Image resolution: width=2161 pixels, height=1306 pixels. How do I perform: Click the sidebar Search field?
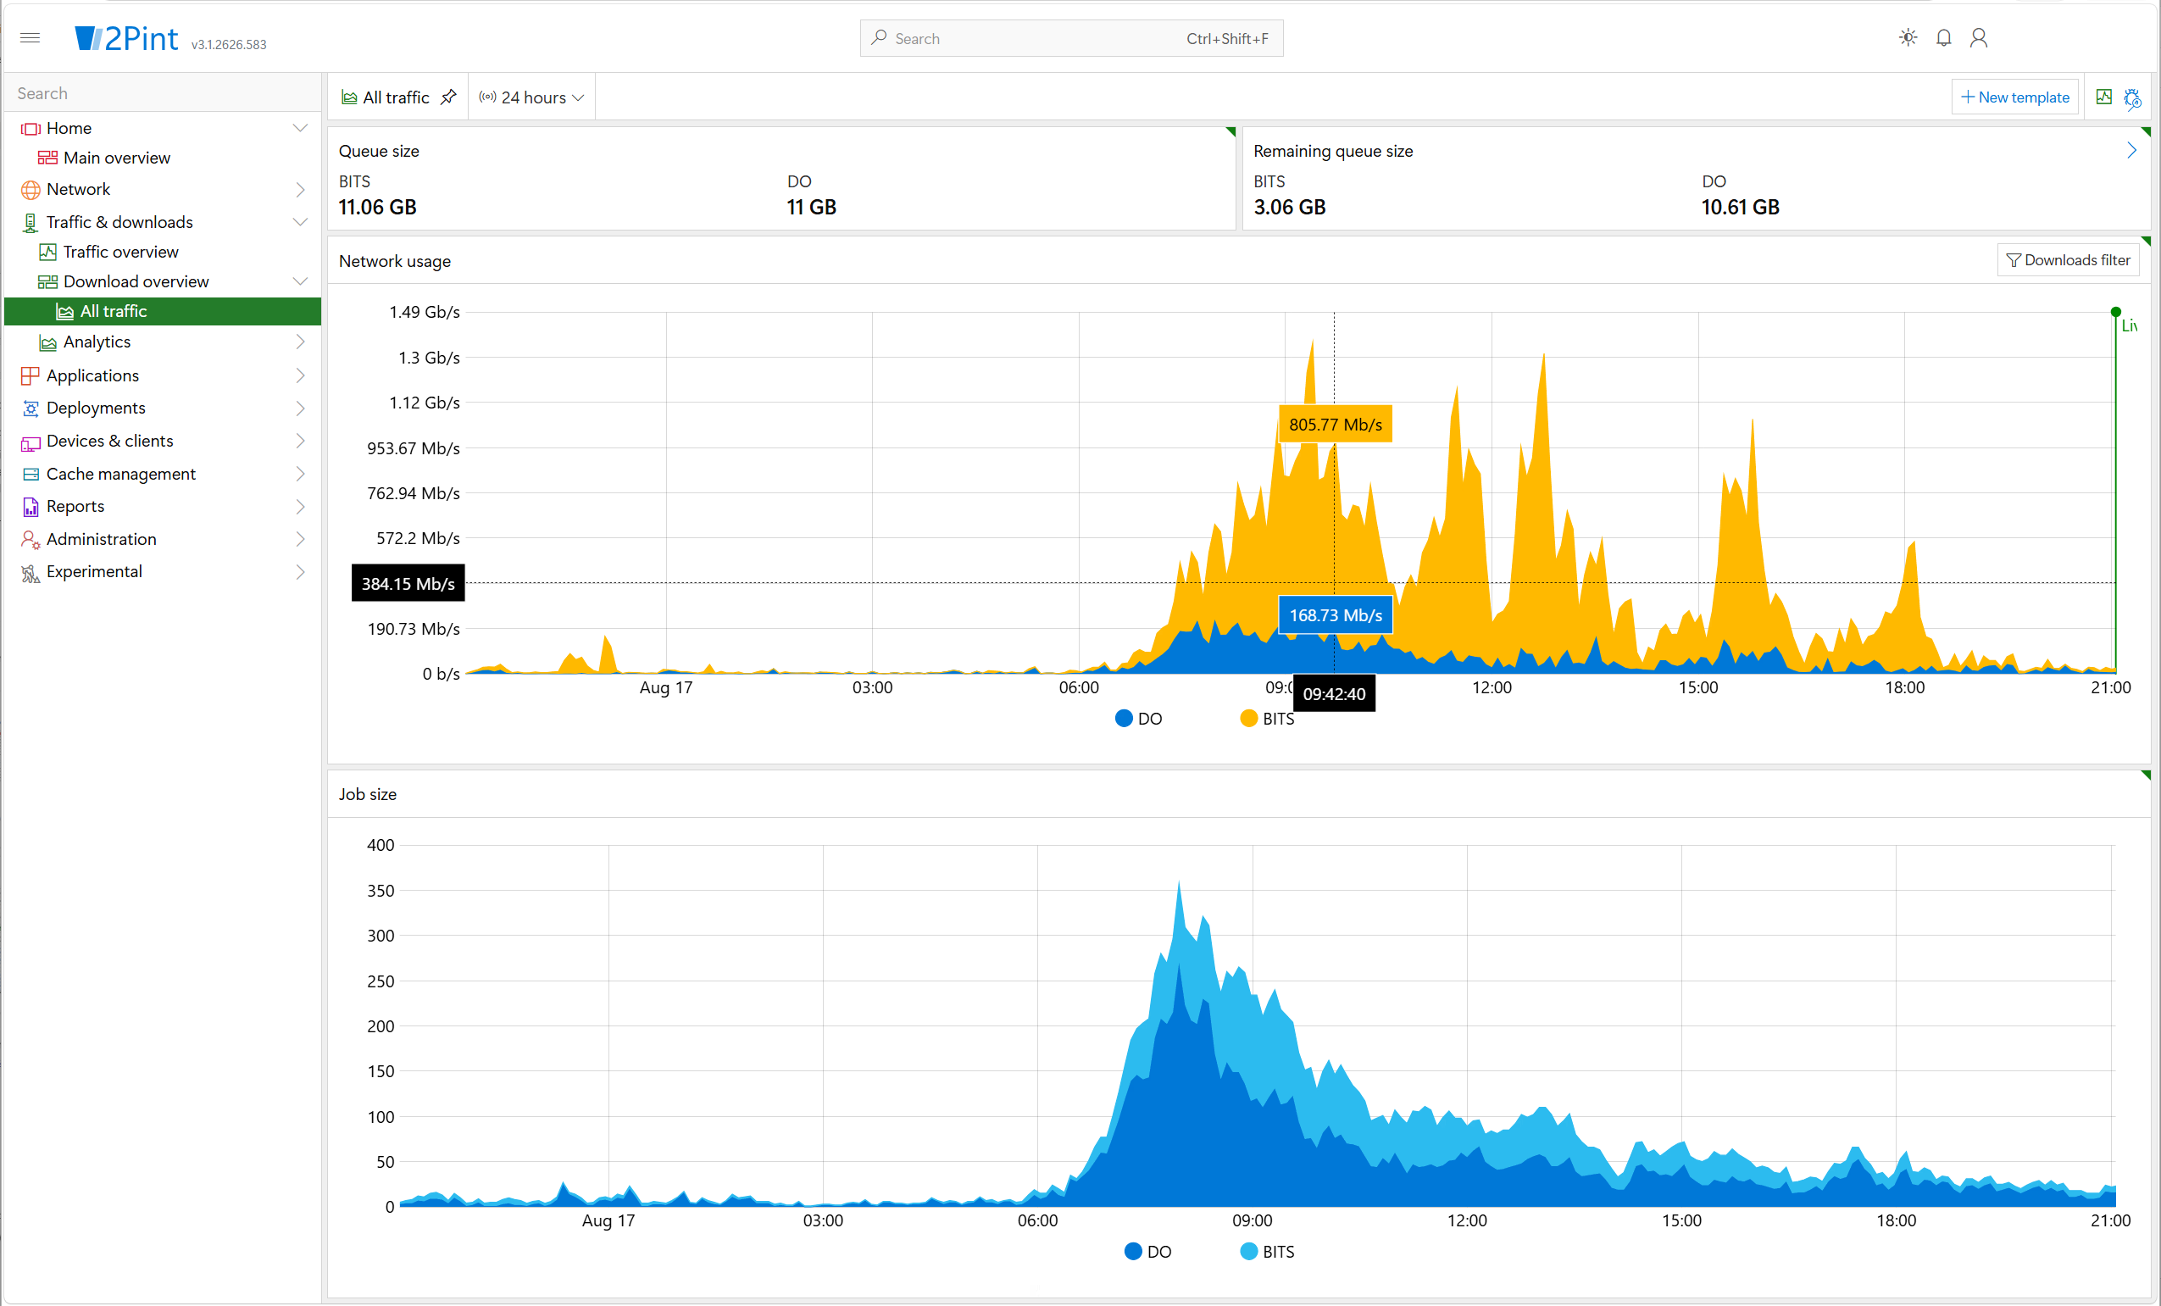(x=162, y=93)
